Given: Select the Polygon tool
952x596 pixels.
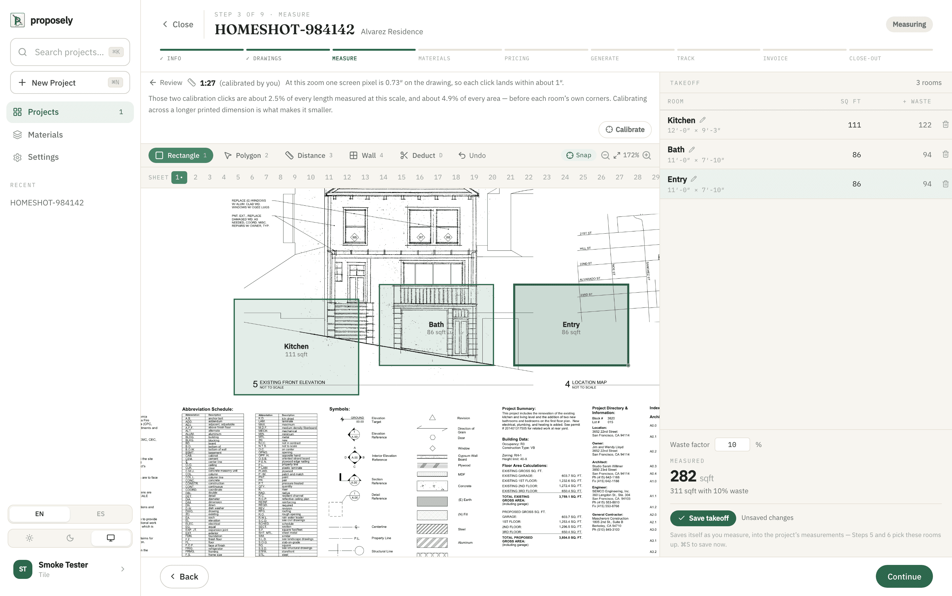Looking at the screenshot, I should pyautogui.click(x=246, y=155).
